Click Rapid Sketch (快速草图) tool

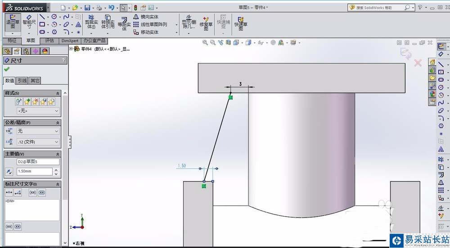coord(240,23)
